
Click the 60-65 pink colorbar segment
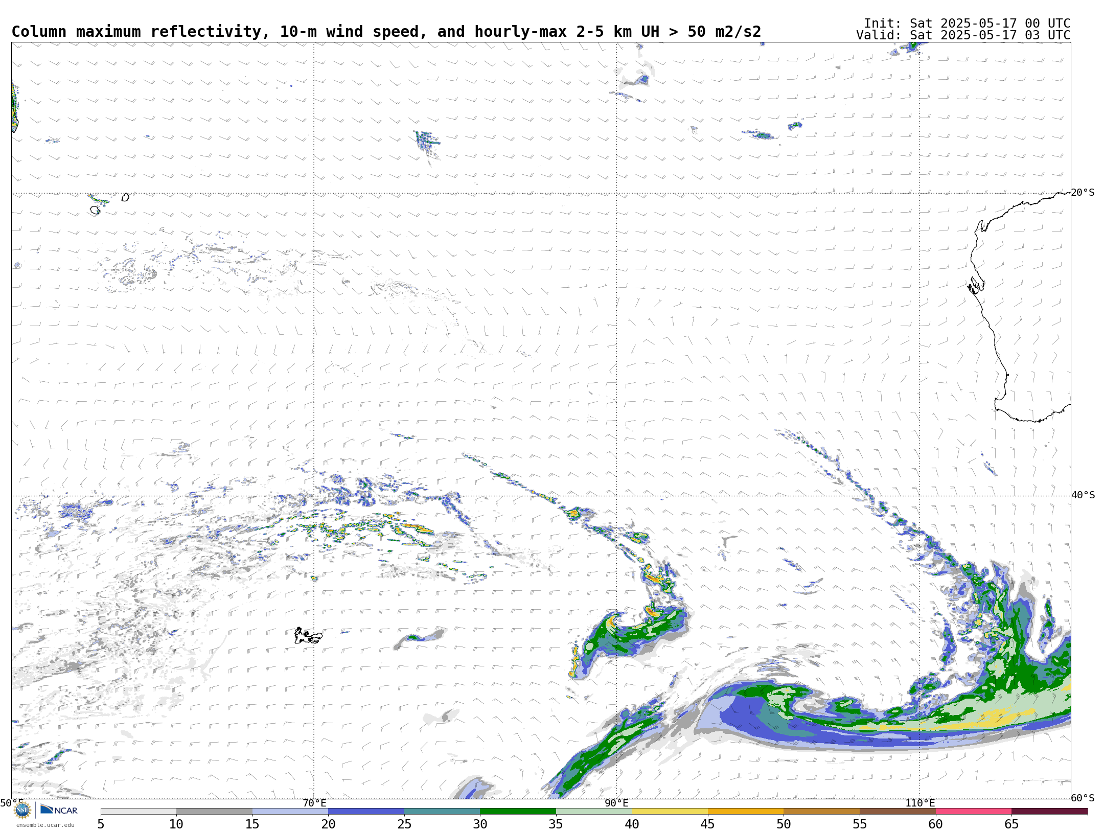(x=973, y=812)
